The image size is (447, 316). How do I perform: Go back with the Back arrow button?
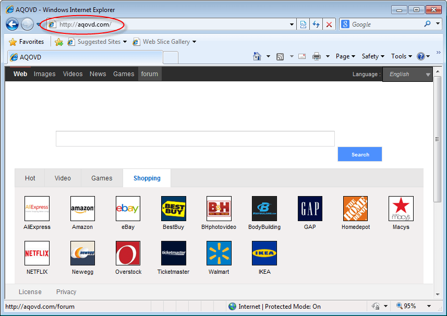pos(13,24)
